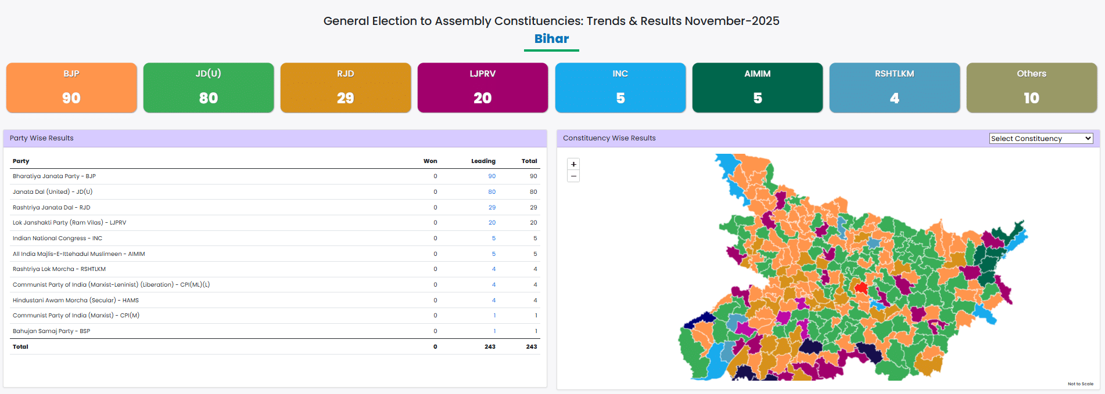1105x394 pixels.
Task: Click LJPRV leading count link 20
Action: tap(492, 223)
